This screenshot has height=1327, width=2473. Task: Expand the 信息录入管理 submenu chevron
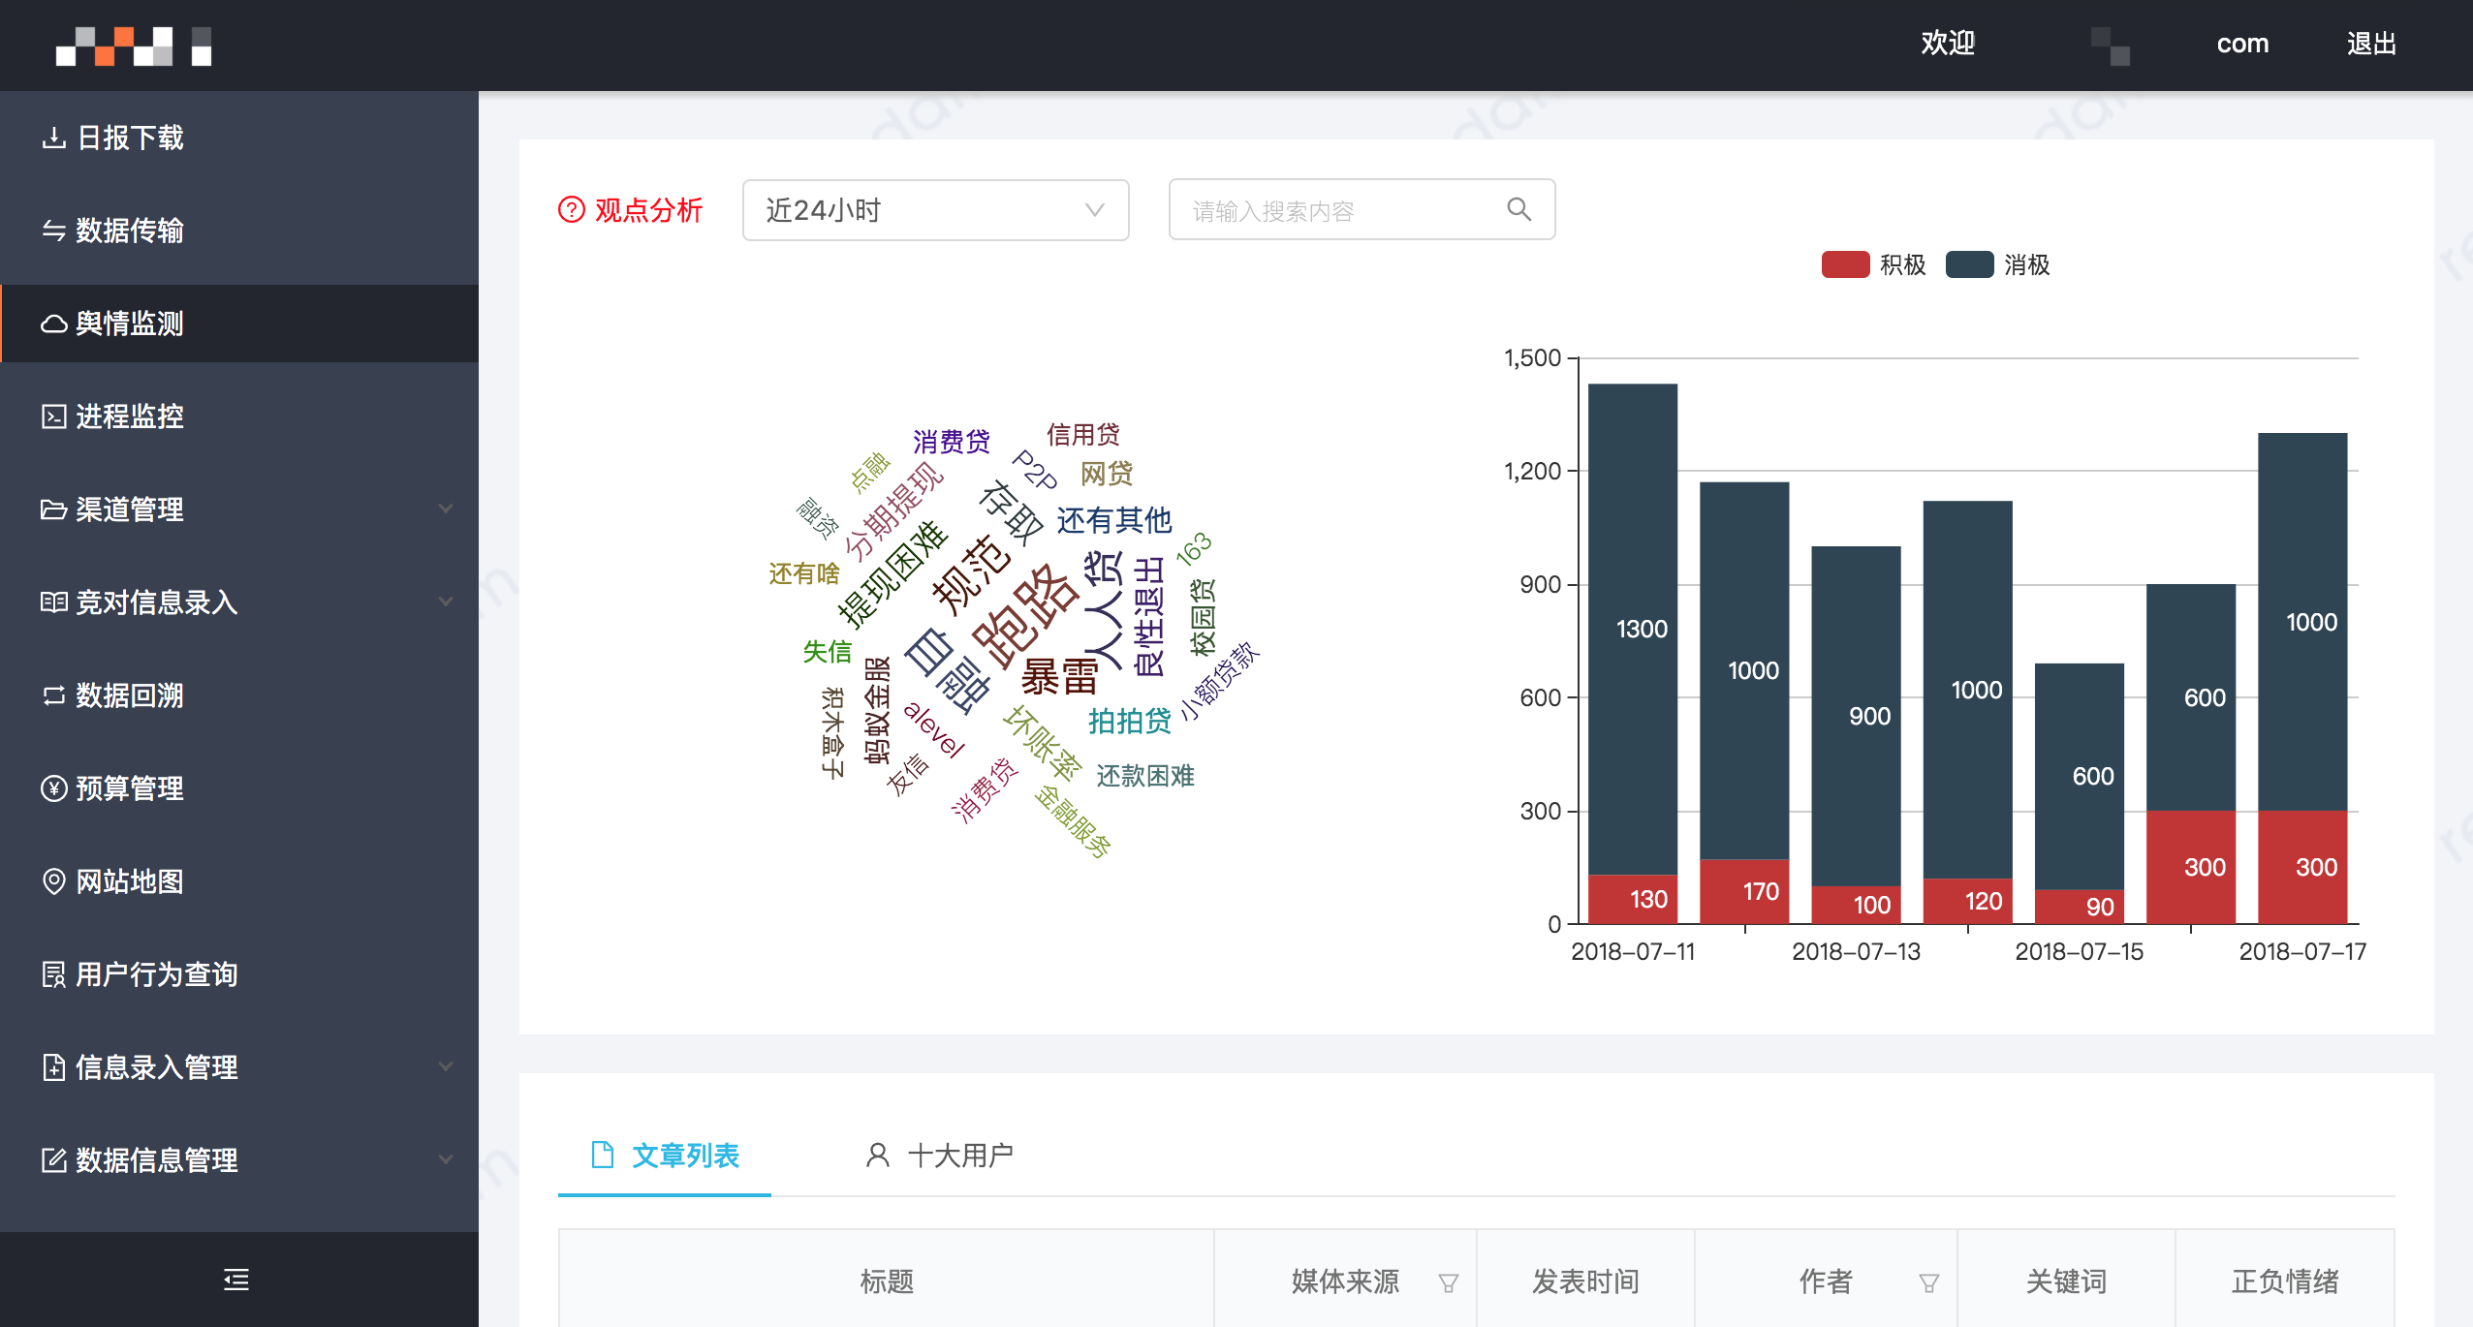pyautogui.click(x=446, y=1066)
